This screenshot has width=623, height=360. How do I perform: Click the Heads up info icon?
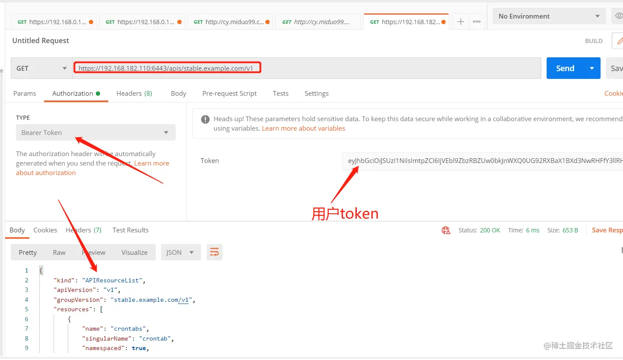[x=205, y=119]
